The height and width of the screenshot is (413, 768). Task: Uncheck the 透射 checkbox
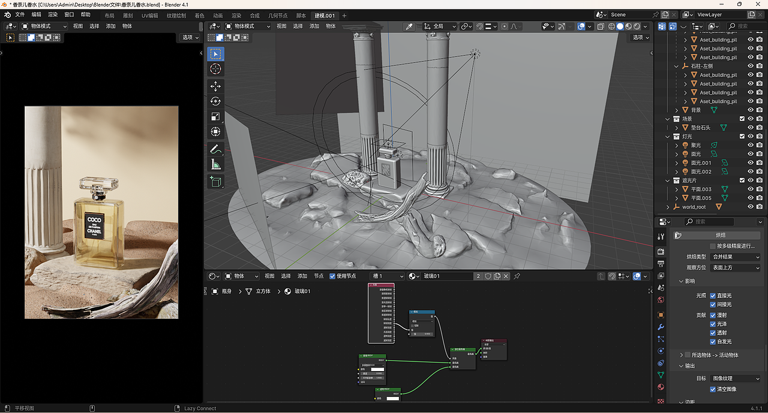click(713, 333)
